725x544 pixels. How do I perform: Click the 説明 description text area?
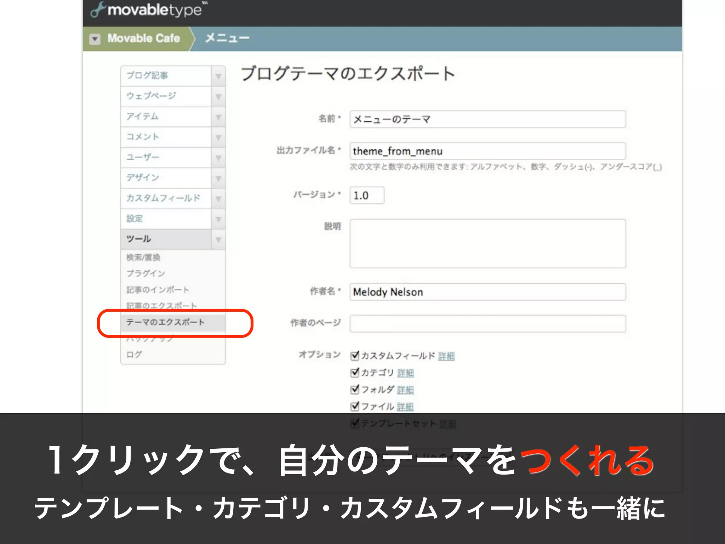click(487, 244)
